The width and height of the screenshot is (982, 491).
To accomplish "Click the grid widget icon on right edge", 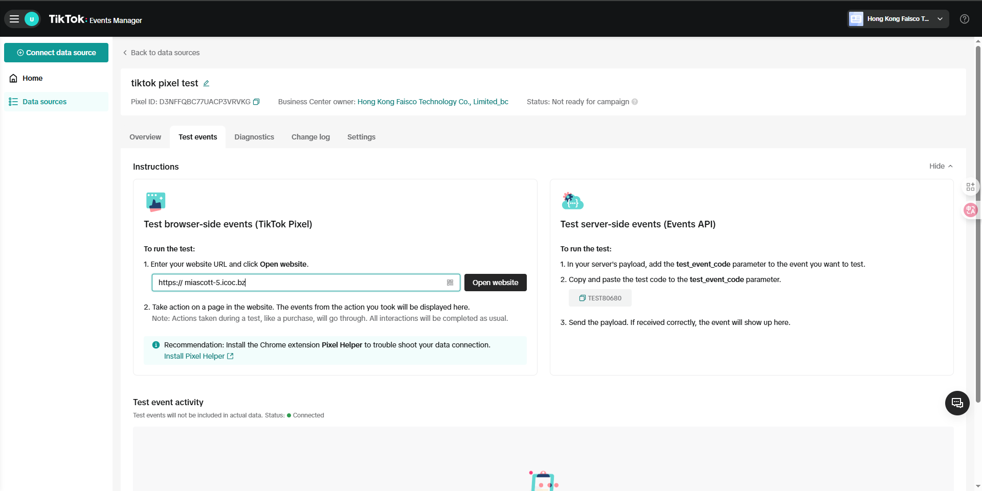I will (x=970, y=187).
